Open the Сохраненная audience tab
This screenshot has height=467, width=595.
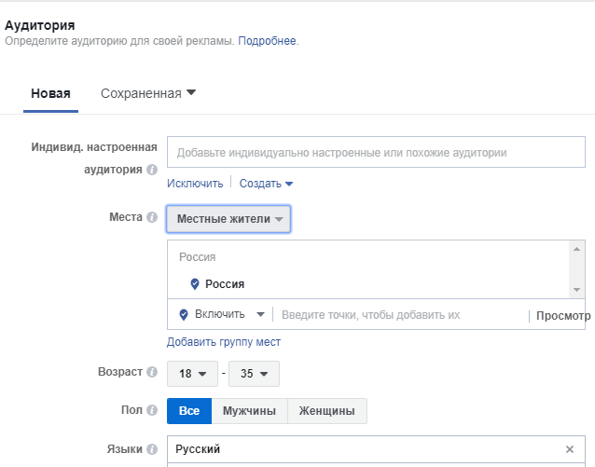[148, 93]
